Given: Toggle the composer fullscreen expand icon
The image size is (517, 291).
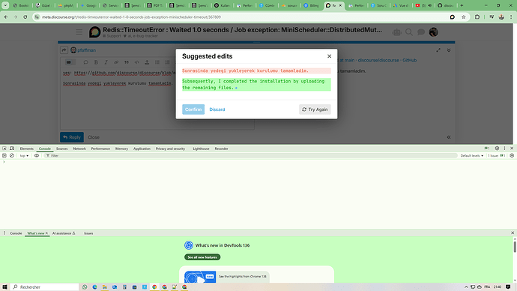Looking at the screenshot, I should [438, 50].
